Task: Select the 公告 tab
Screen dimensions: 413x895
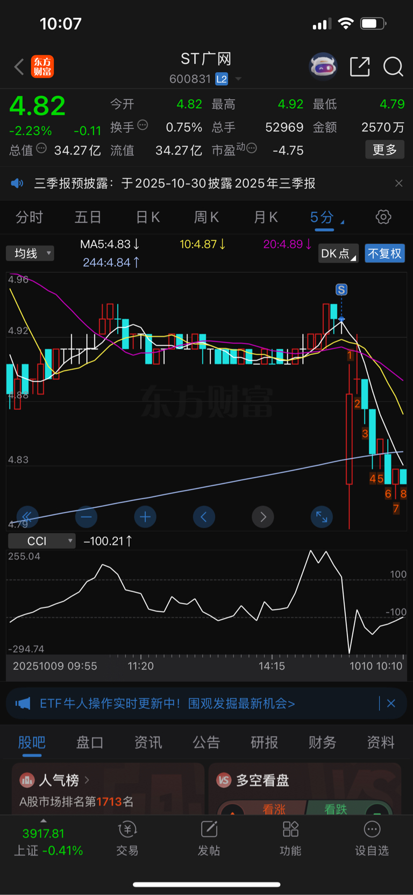Action: [x=206, y=743]
